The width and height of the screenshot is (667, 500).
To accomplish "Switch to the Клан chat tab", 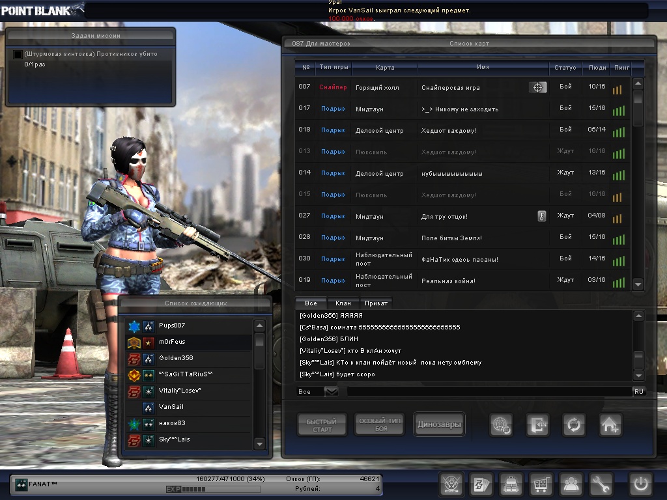I will [343, 303].
